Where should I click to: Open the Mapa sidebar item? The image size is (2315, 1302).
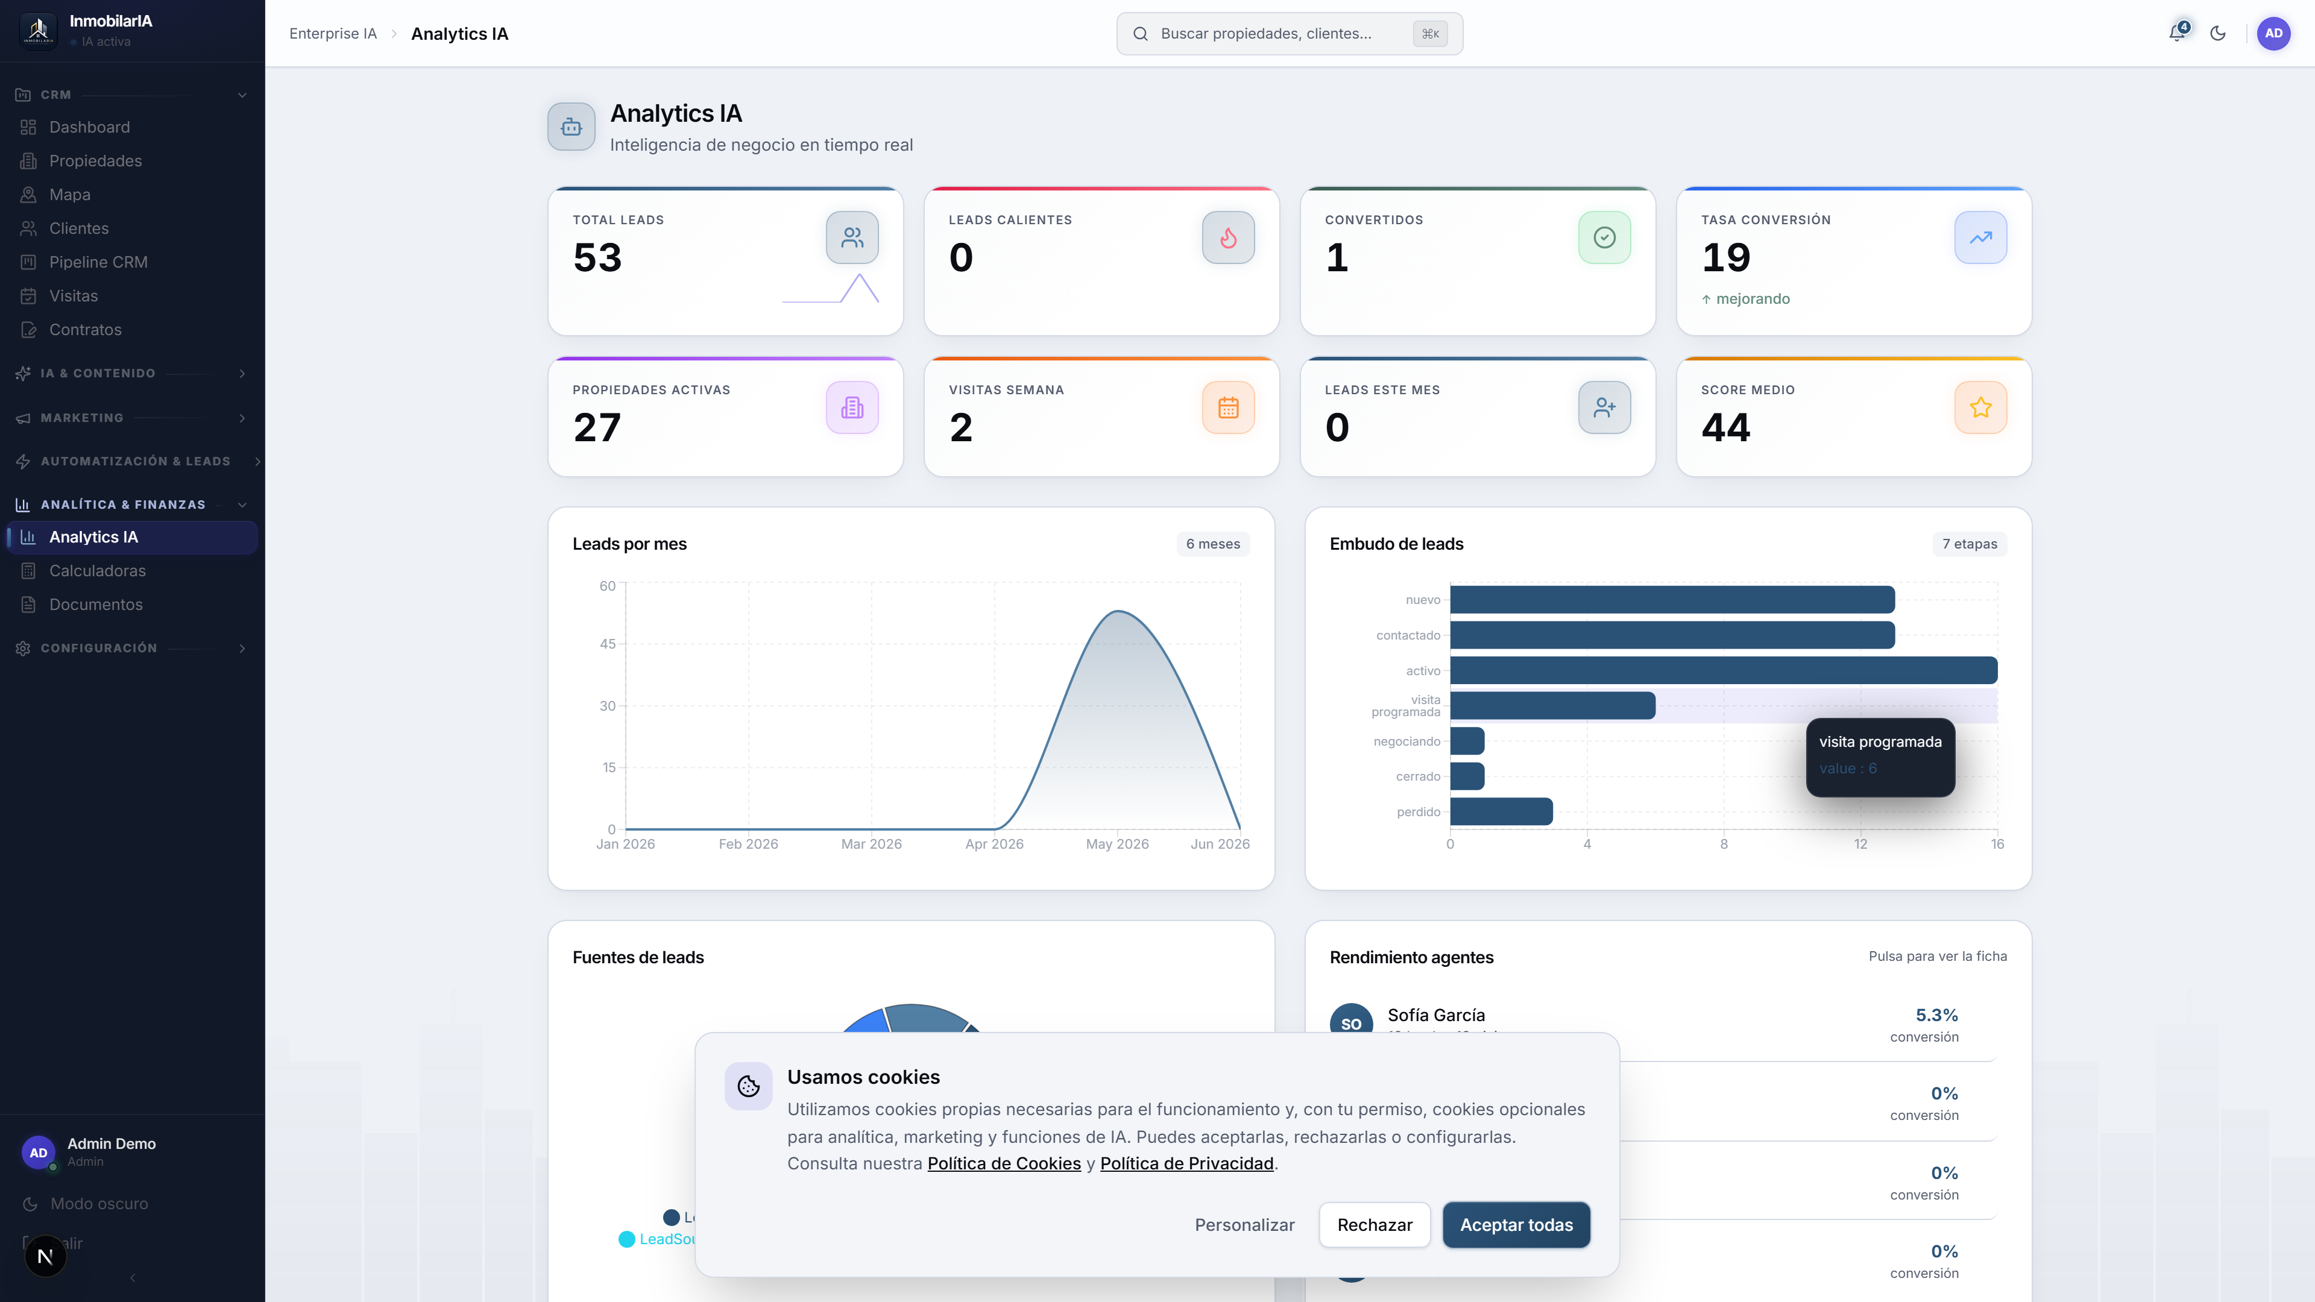point(132,194)
